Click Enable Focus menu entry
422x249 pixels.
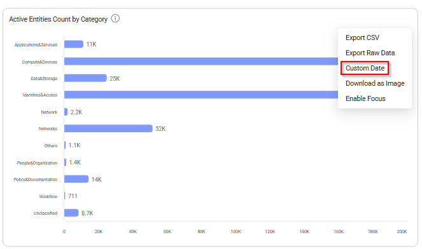click(365, 98)
